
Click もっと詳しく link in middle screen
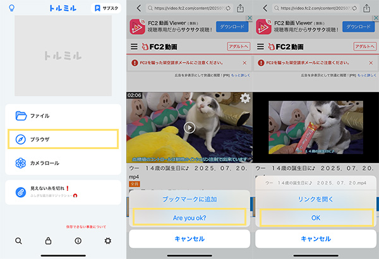click(241, 75)
